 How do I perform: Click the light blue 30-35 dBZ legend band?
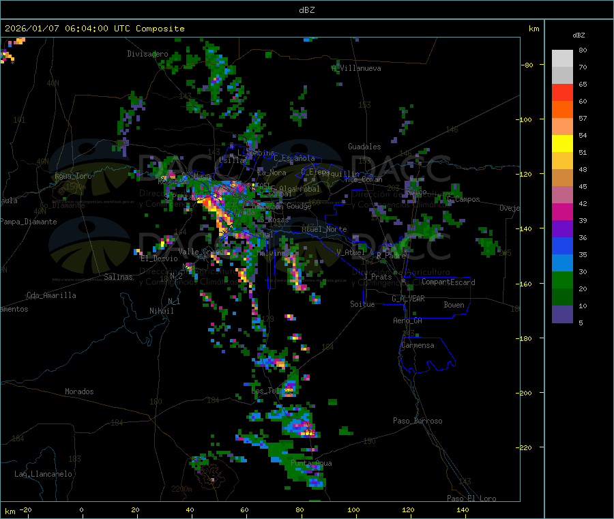coord(562,263)
